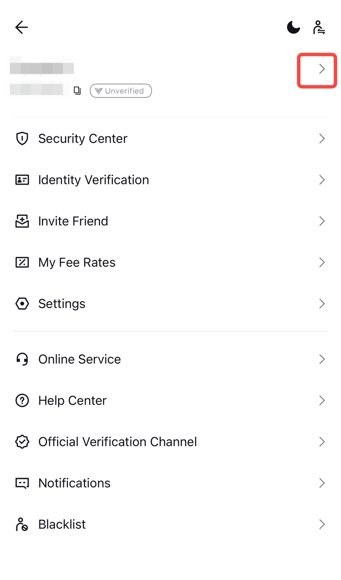Tap the blurred username at top

[42, 66]
